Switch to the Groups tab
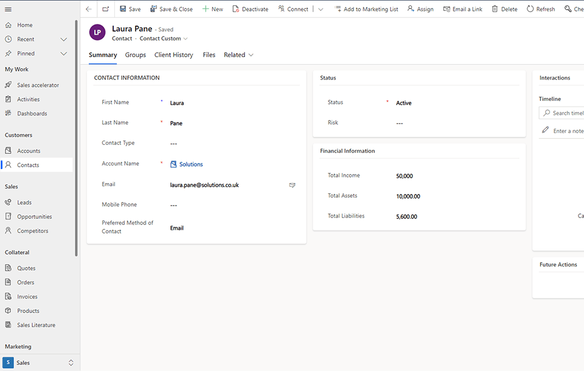Image resolution: width=584 pixels, height=371 pixels. (135, 55)
